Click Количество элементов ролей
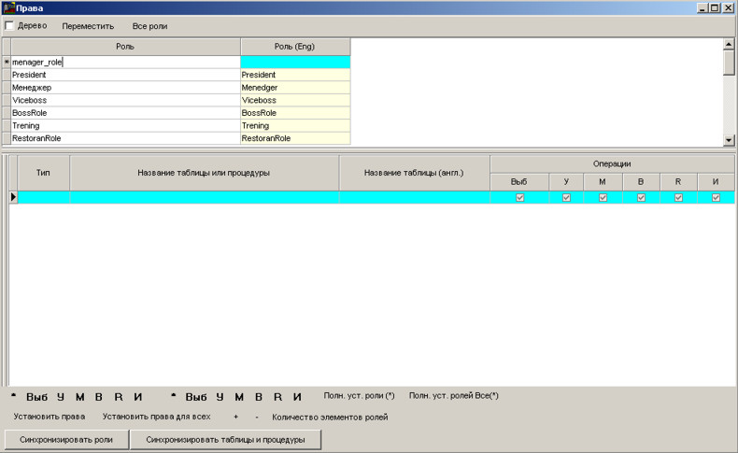Screen dimensions: 738x453 tap(330, 417)
